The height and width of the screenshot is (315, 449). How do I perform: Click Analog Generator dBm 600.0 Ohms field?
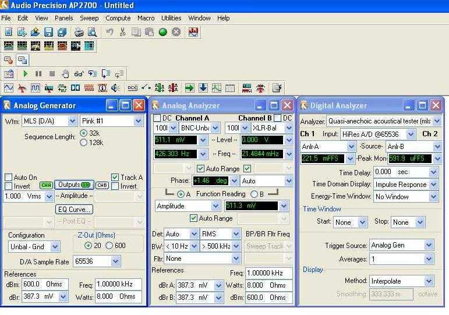pyautogui.click(x=45, y=284)
